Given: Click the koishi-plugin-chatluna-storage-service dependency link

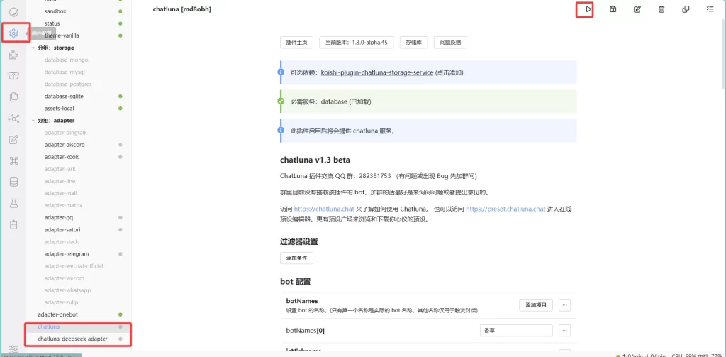Looking at the screenshot, I should (x=377, y=72).
